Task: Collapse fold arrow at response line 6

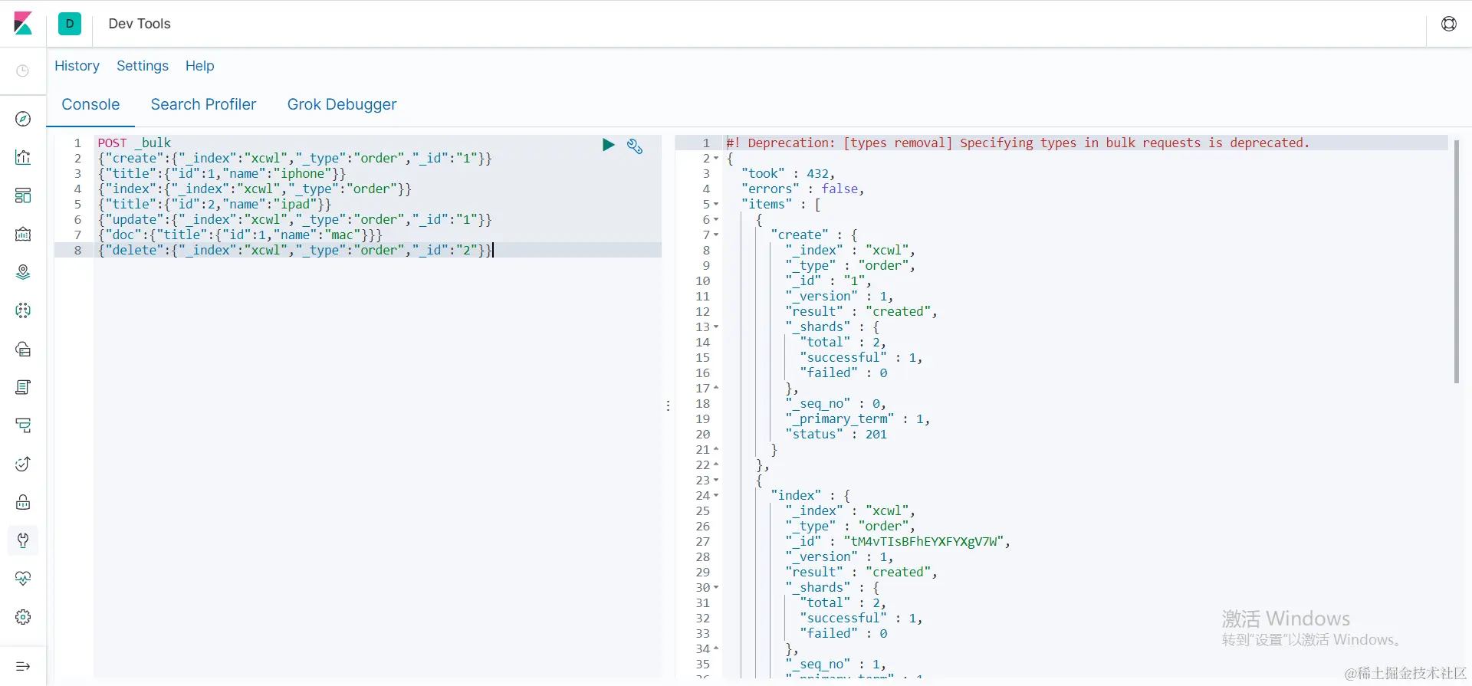Action: click(x=716, y=220)
